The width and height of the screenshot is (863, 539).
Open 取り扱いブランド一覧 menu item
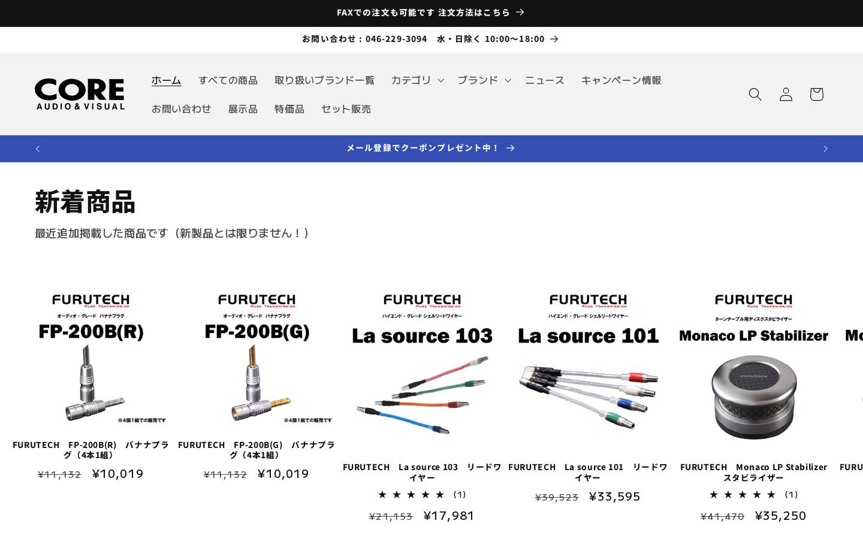coord(324,80)
